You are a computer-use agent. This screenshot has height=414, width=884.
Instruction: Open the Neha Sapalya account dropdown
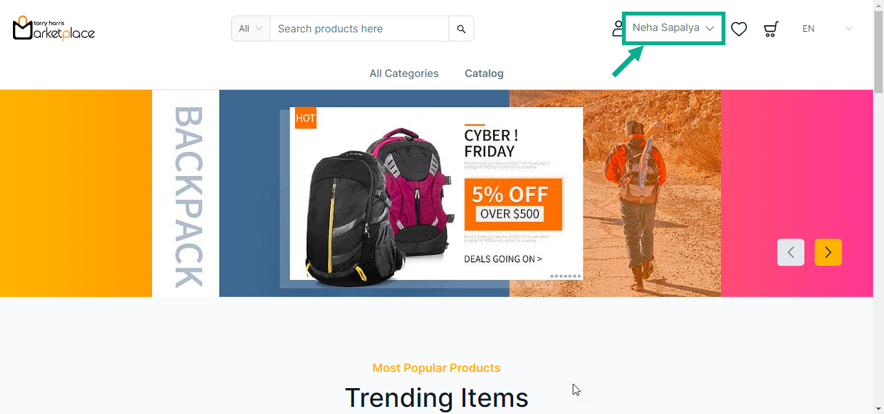pos(673,28)
